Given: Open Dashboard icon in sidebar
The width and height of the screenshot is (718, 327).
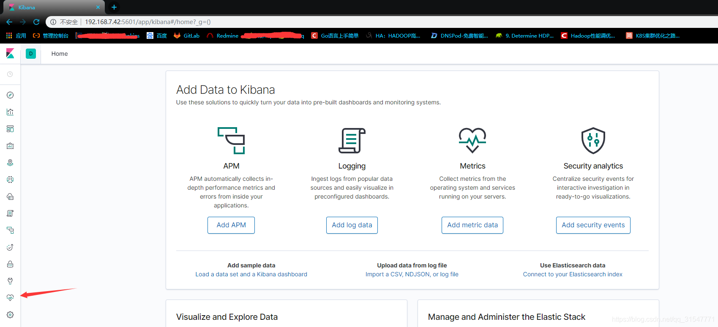Looking at the screenshot, I should point(10,129).
